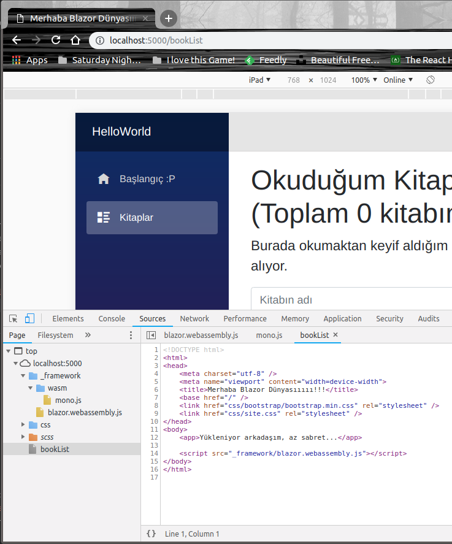Click the Kitabın adı input field

pyautogui.click(x=350, y=300)
